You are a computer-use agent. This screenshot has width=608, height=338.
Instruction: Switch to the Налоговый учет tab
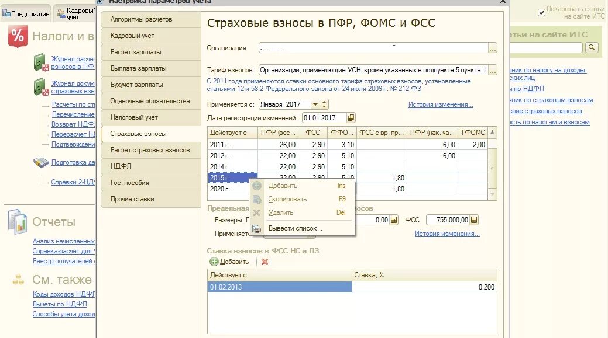point(151,117)
